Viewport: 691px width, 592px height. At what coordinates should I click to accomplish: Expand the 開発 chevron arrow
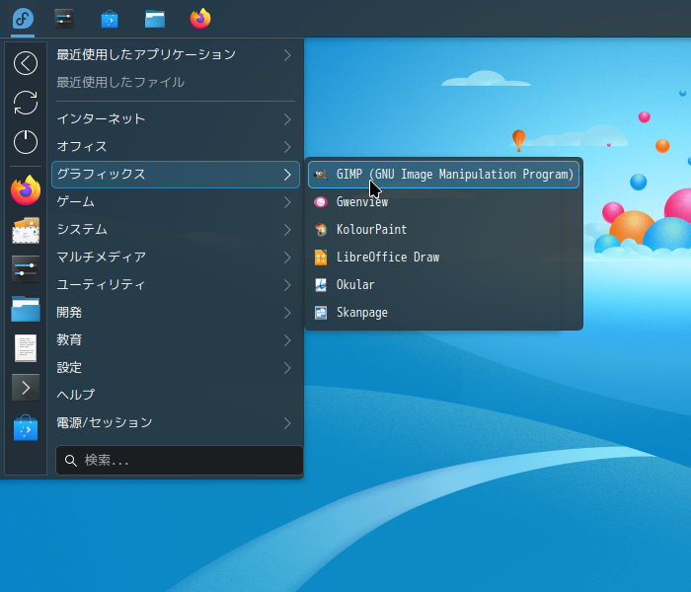click(287, 313)
